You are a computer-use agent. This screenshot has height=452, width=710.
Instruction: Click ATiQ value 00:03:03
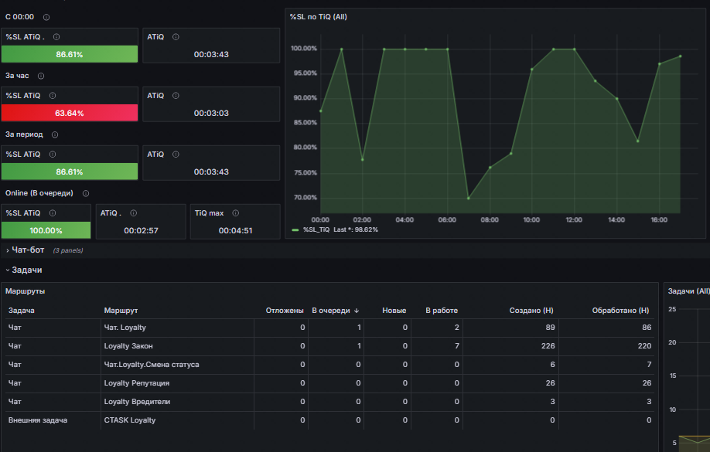click(x=211, y=113)
